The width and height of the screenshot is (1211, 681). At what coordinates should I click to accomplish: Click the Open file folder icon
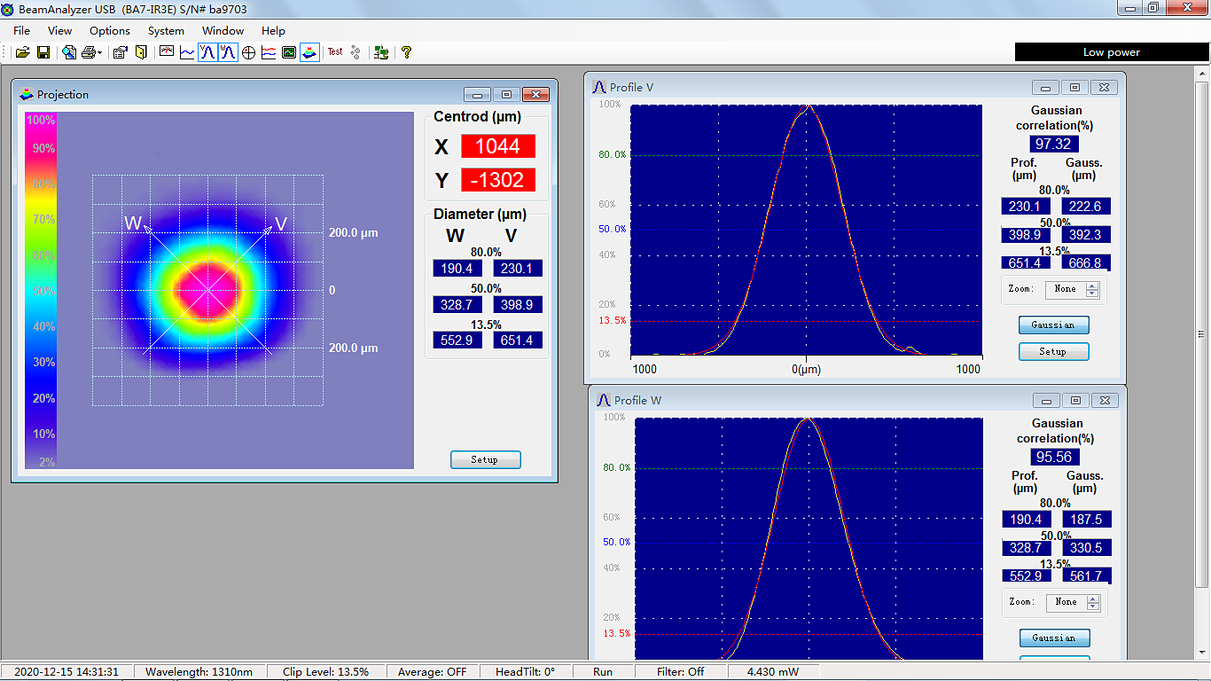[23, 52]
